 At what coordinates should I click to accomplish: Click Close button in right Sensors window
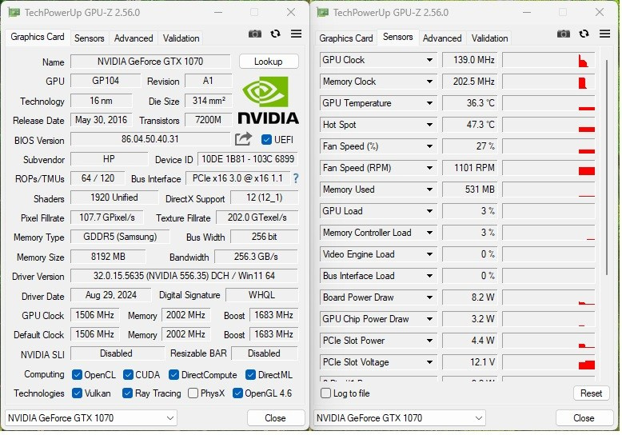click(x=584, y=418)
